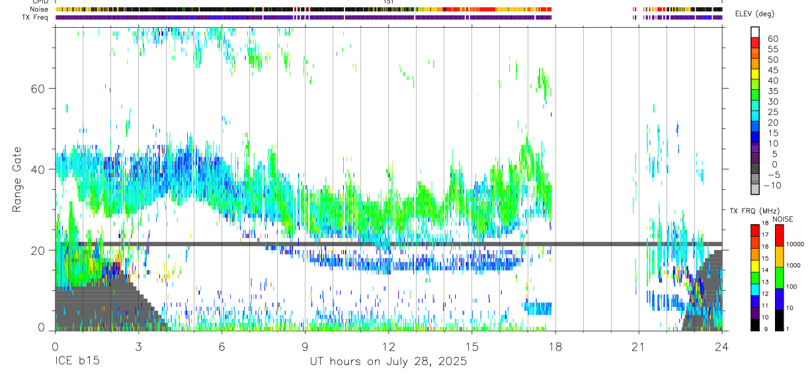The height and width of the screenshot is (375, 812).
Task: Click the TX Freq color strip above the plot
Action: point(388,17)
